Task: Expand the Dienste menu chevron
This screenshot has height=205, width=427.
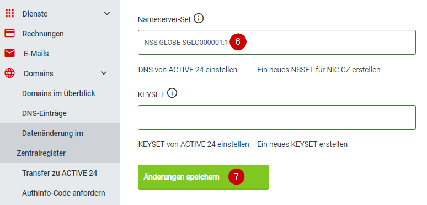Action: (x=107, y=13)
